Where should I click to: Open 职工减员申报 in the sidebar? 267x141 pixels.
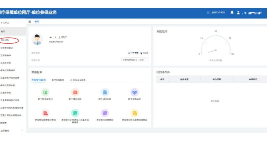point(6,63)
